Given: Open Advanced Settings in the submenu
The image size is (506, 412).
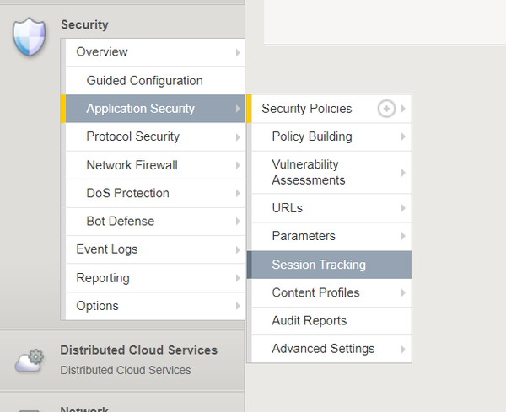Looking at the screenshot, I should [323, 349].
